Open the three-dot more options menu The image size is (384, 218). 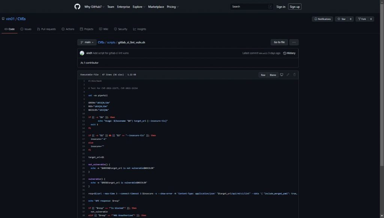click(294, 42)
